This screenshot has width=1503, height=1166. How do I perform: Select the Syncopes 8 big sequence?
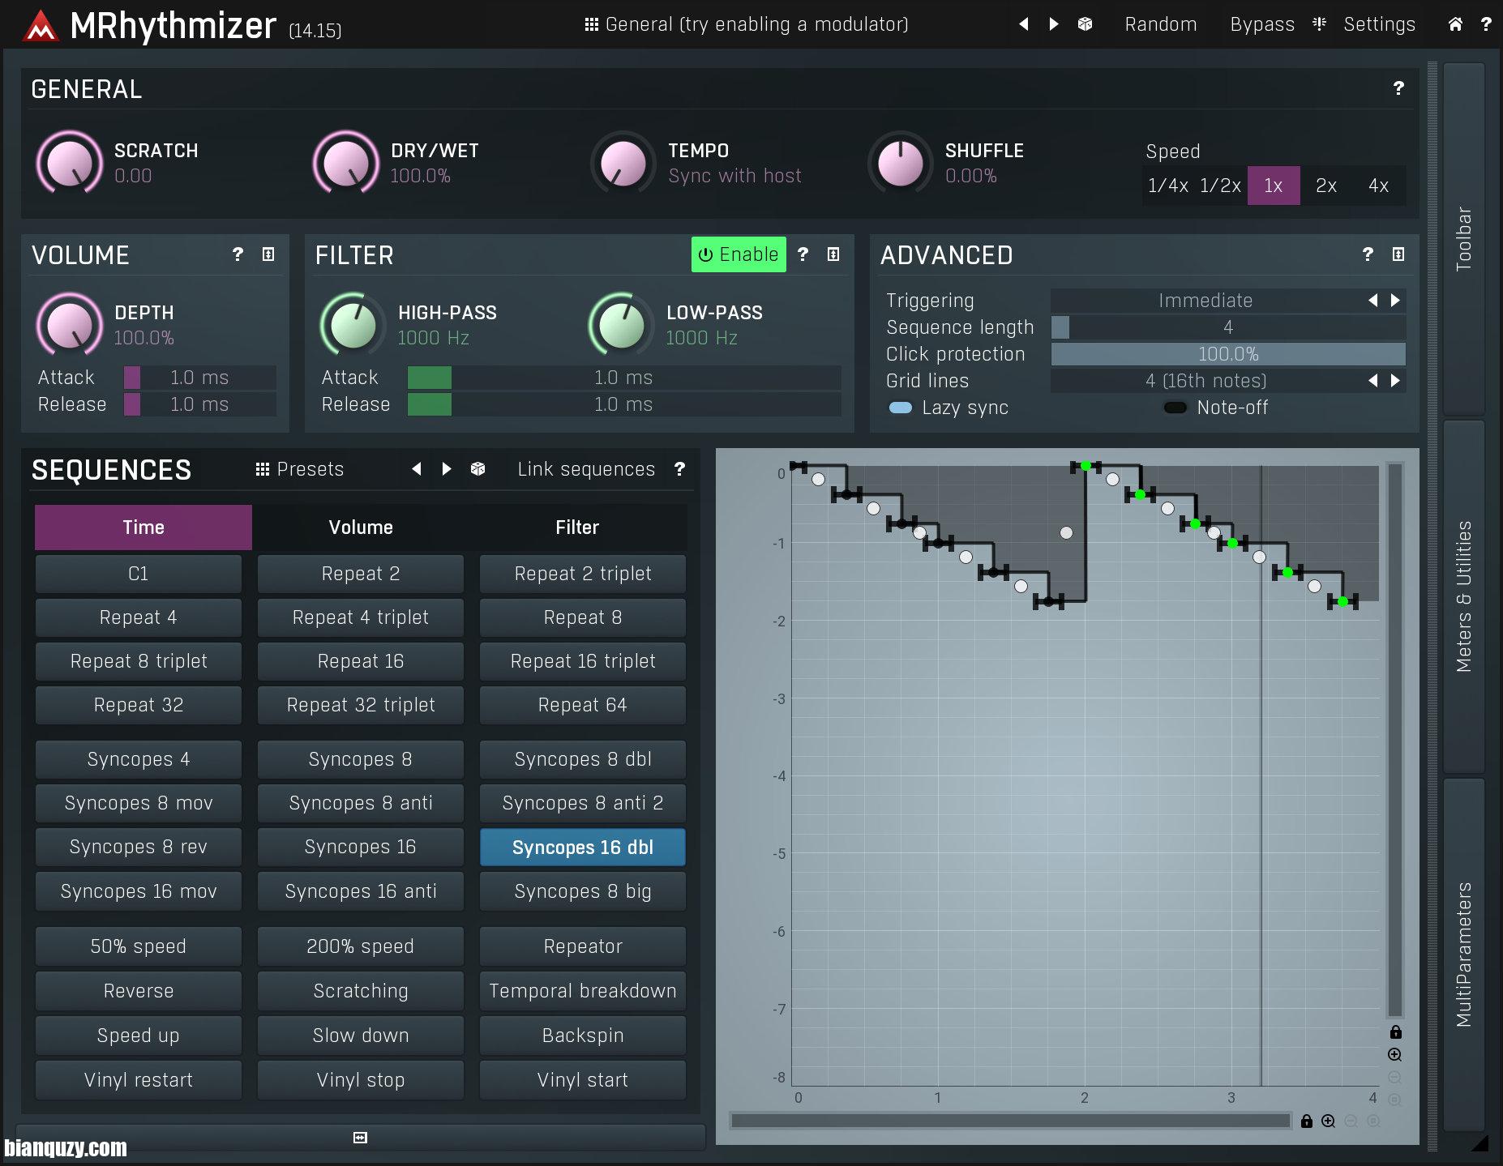(582, 891)
